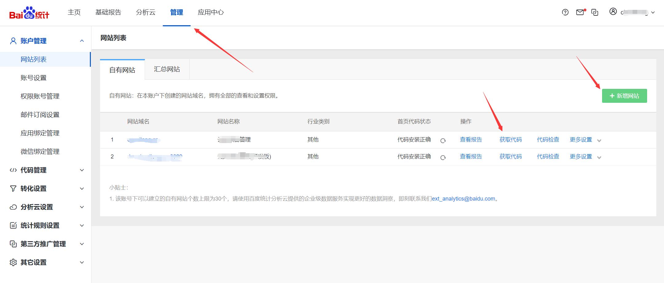This screenshot has width=664, height=283.
Task: Click the 转化设置 funnel icon
Action: click(x=13, y=189)
